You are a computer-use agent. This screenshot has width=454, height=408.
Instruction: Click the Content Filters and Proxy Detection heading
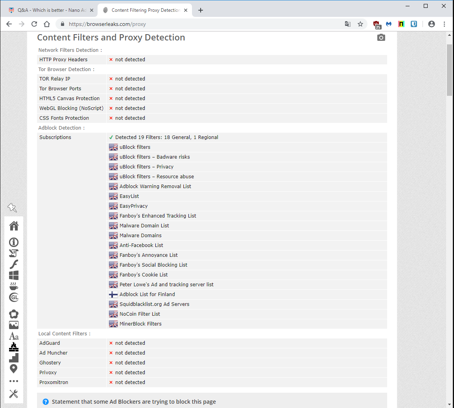(x=111, y=38)
